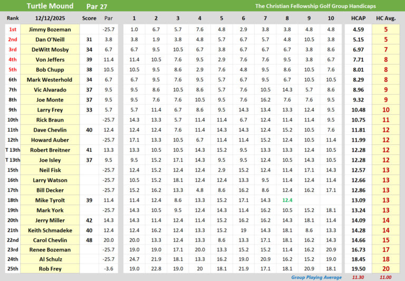
Task: Select Mark Westerhold's HCAP value 8.29
Action: [358, 80]
